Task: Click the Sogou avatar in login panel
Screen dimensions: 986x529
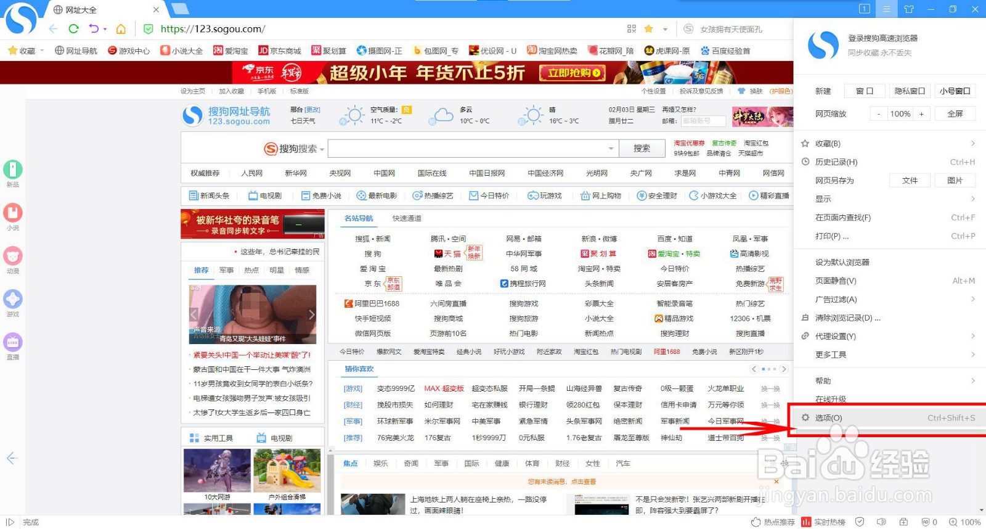Action: (x=823, y=45)
